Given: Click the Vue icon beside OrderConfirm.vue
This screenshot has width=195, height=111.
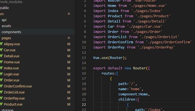Looking at the screenshot, I should tap(1, 86).
